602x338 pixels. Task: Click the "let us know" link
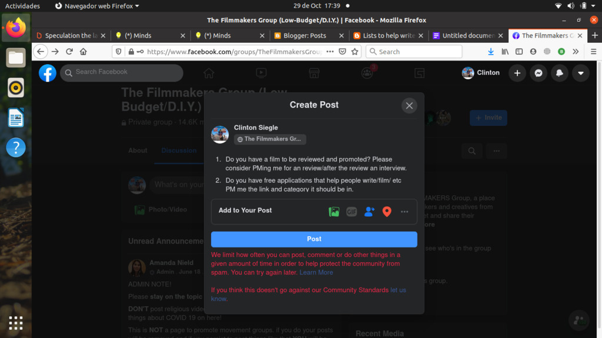tap(398, 290)
